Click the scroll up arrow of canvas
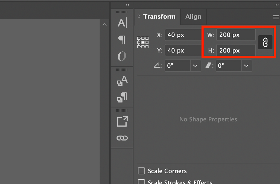 (105, 24)
